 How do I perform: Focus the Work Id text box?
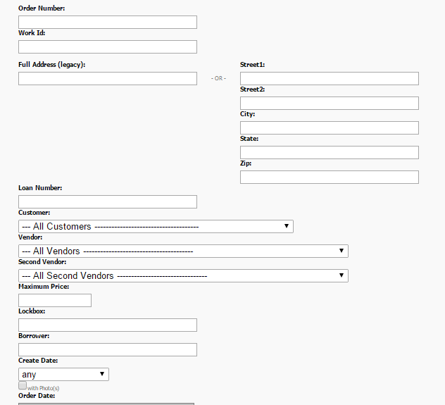108,46
